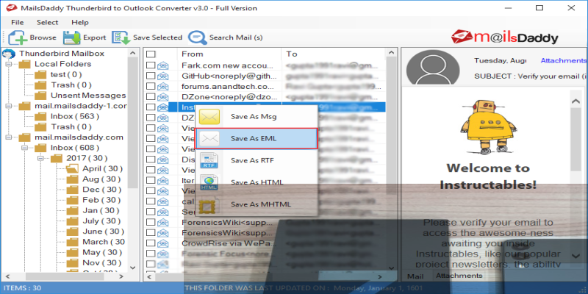Image resolution: width=588 pixels, height=294 pixels.
Task: Click the Export toolbar icon
Action: [x=71, y=37]
